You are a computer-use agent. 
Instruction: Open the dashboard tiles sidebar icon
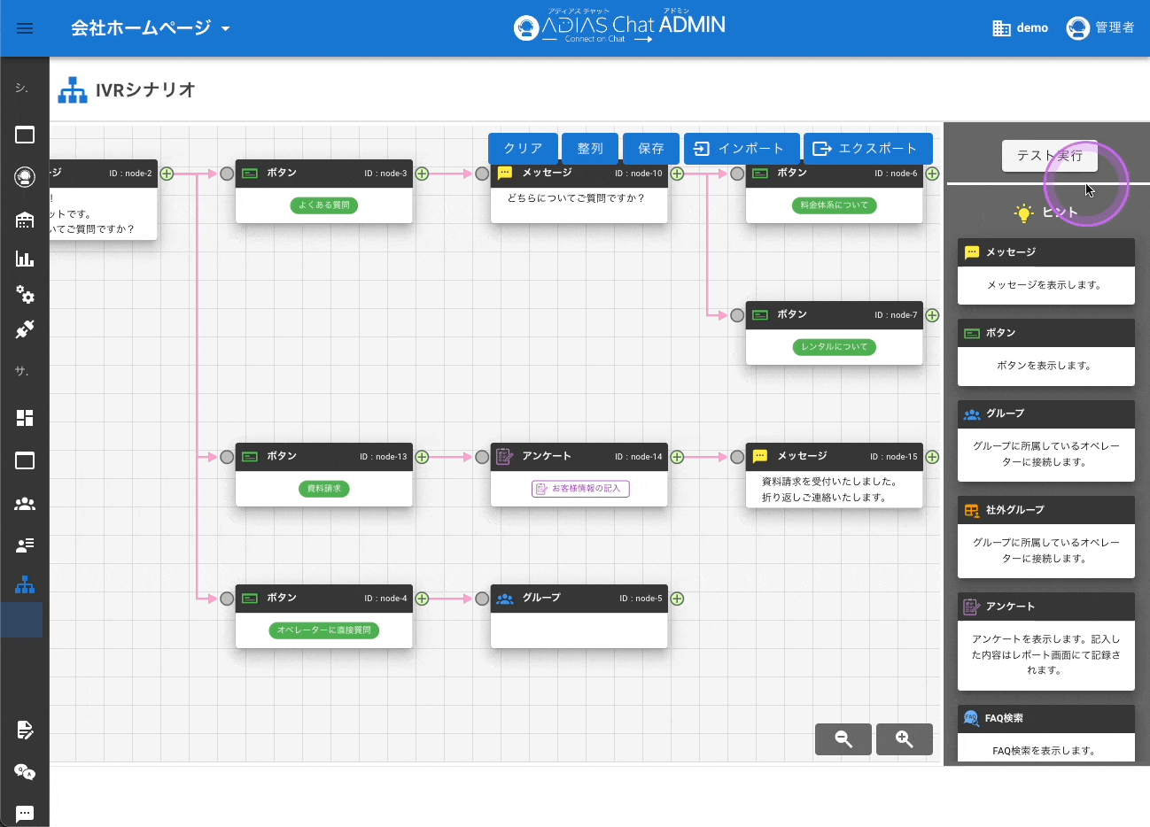click(25, 418)
